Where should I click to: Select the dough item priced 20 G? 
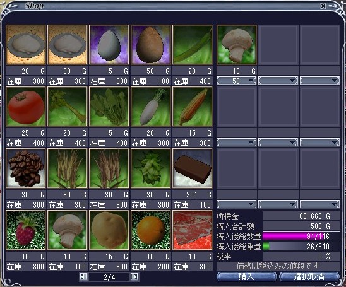[x=26, y=45]
